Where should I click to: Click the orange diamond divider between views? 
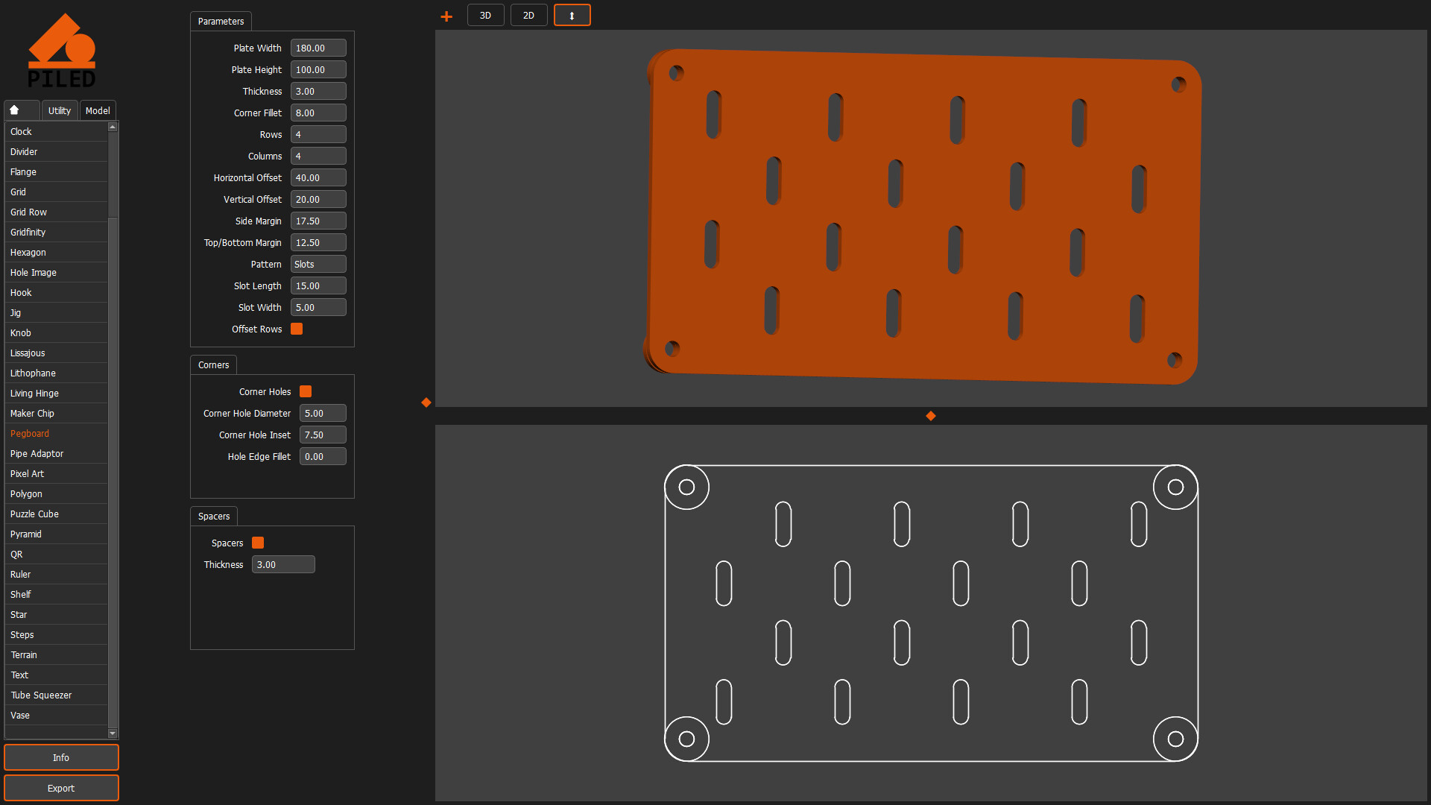point(931,416)
